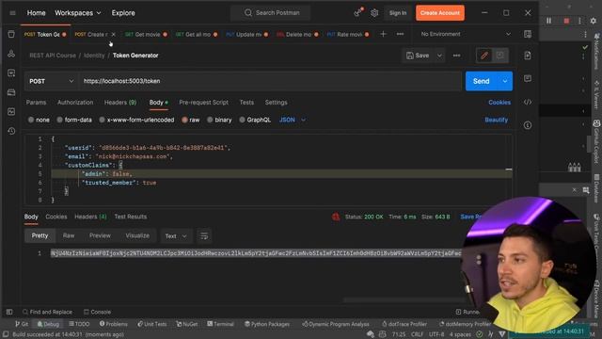Pause the debugger in Rider window

(549, 21)
